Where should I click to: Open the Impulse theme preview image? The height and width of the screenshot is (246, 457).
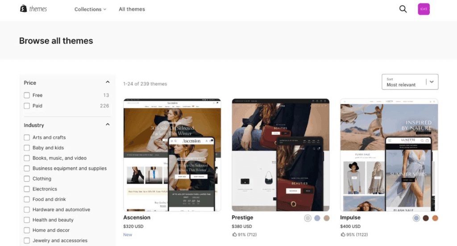coord(389,155)
